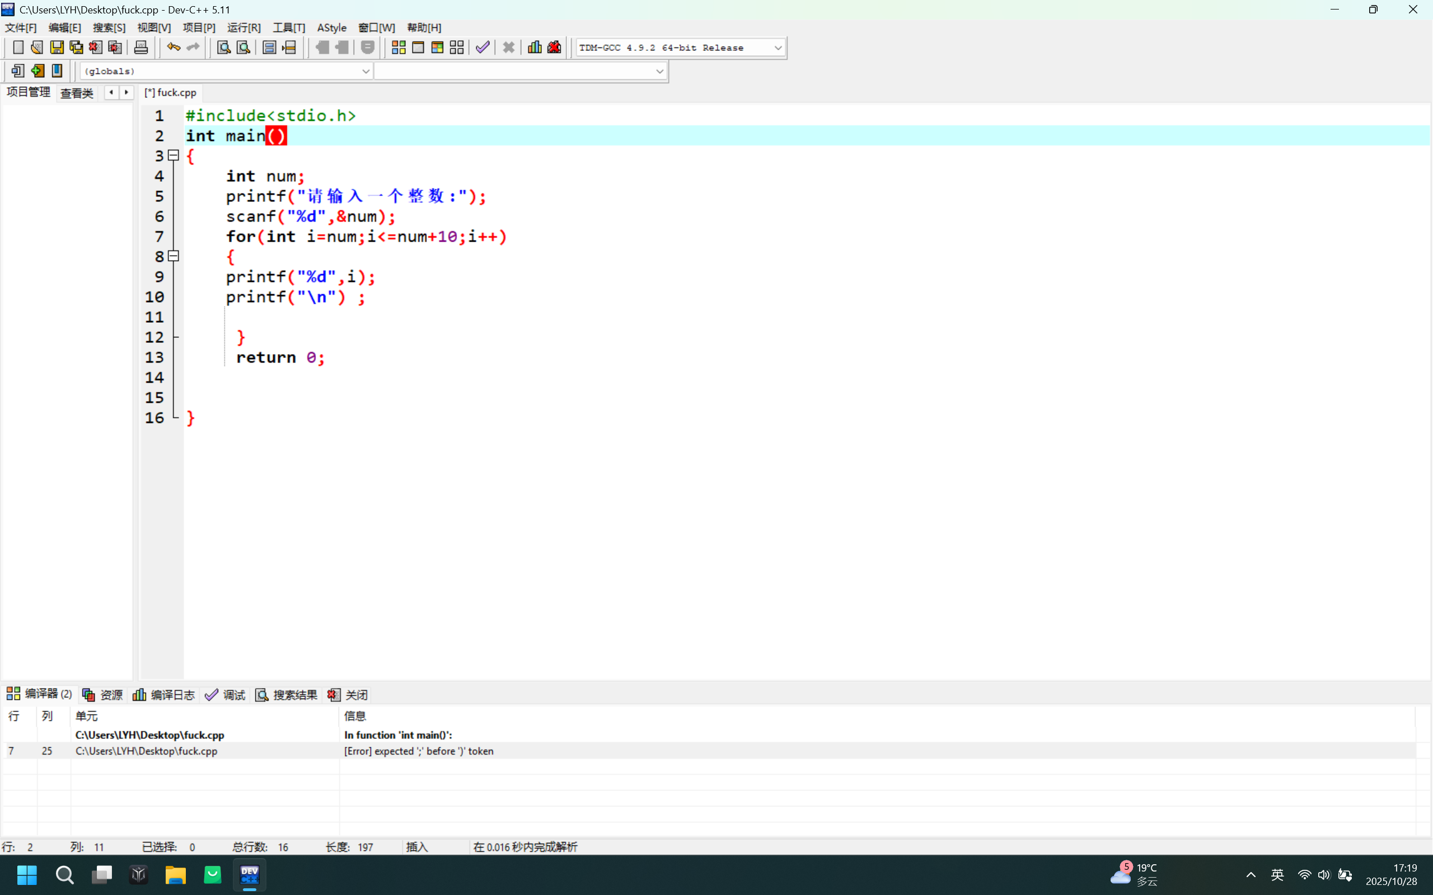Click the Rebuild All icon
This screenshot has height=895, width=1433.
(457, 48)
